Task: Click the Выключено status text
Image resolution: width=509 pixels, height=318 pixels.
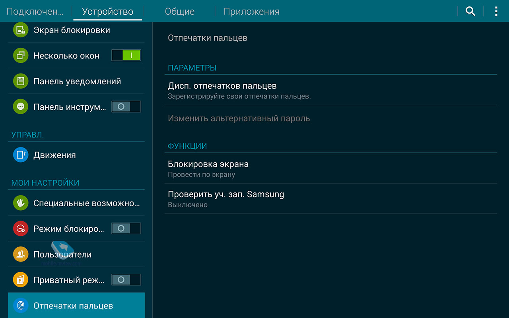Action: click(188, 205)
